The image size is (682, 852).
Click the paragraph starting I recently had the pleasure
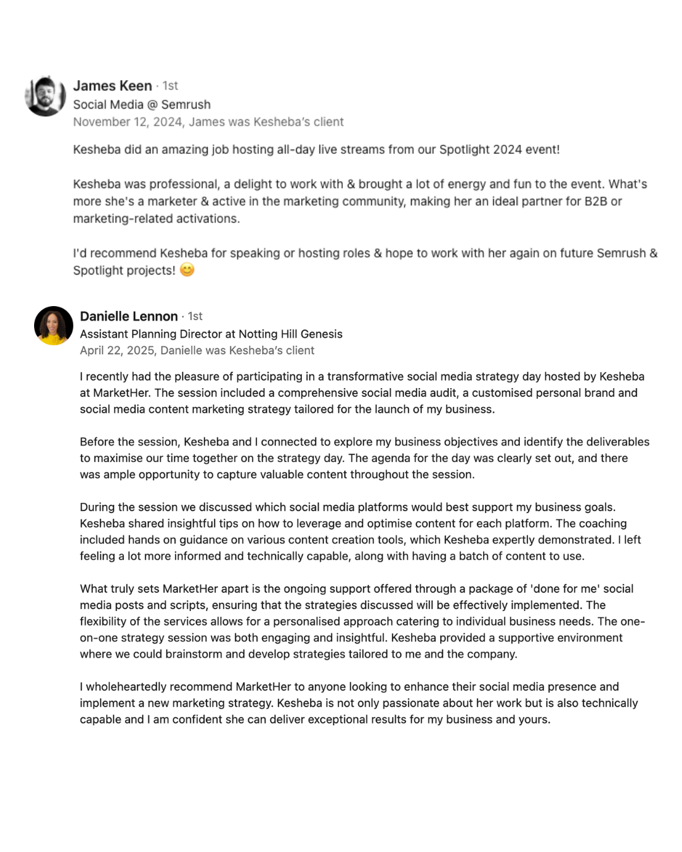tap(362, 393)
